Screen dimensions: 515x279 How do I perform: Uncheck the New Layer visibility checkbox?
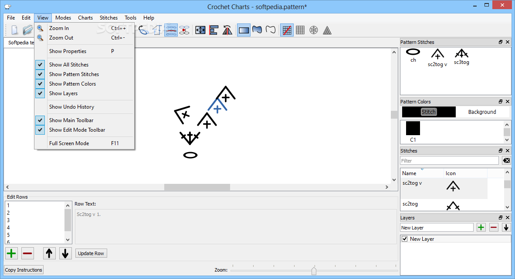coord(405,239)
